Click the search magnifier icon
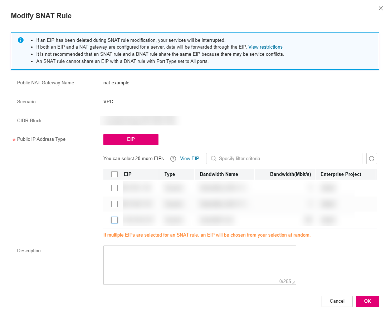Screen dimensions: 391x317 point(214,159)
